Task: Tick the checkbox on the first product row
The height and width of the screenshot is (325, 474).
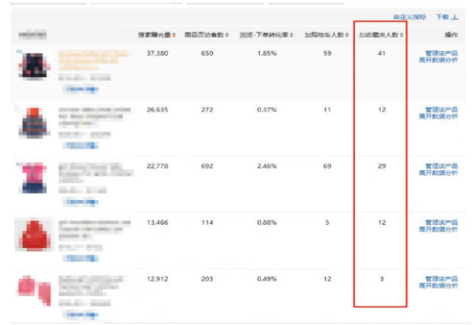Action: [x=19, y=51]
